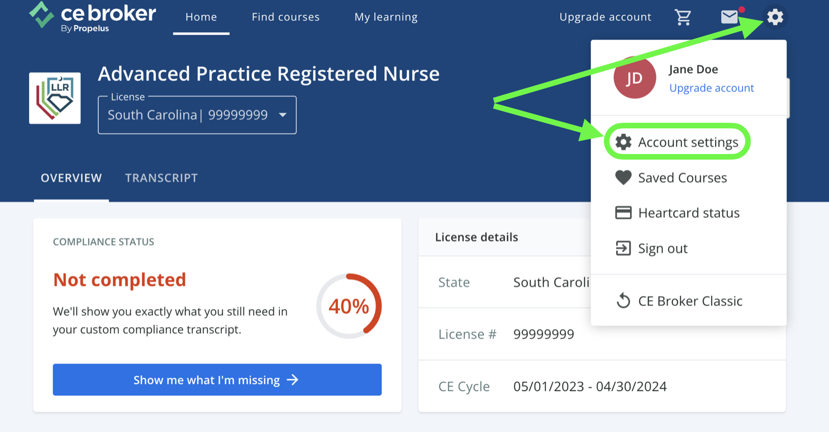
Task: Click the Show me what I'm missing button
Action: click(x=217, y=380)
